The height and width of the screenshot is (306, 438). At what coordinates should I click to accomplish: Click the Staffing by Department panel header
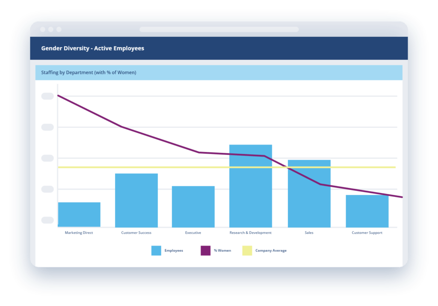(x=219, y=73)
